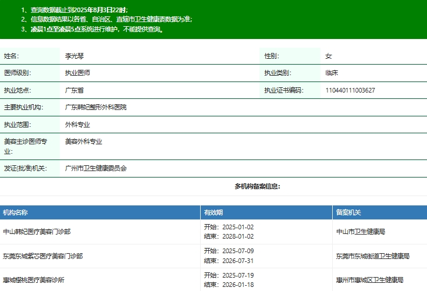Select certificate number 110440111003627
The image size is (427, 291).
350,90
